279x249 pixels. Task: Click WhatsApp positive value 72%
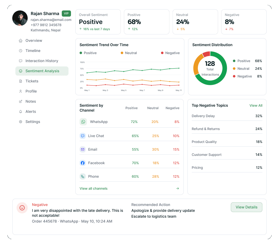(x=134, y=122)
